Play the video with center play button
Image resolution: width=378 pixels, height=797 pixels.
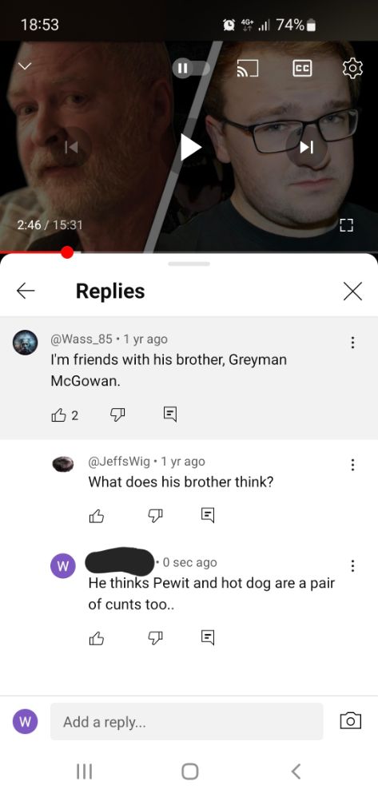coord(191,148)
